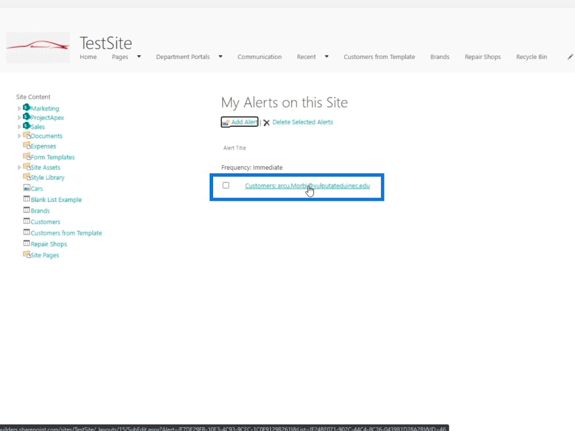Click the Delete Selected Alerts X icon
The height and width of the screenshot is (431, 575).
click(267, 123)
